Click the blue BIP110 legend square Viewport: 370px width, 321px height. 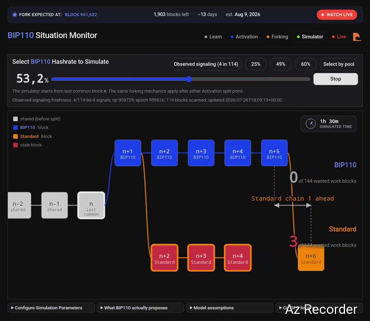[x=15, y=128]
